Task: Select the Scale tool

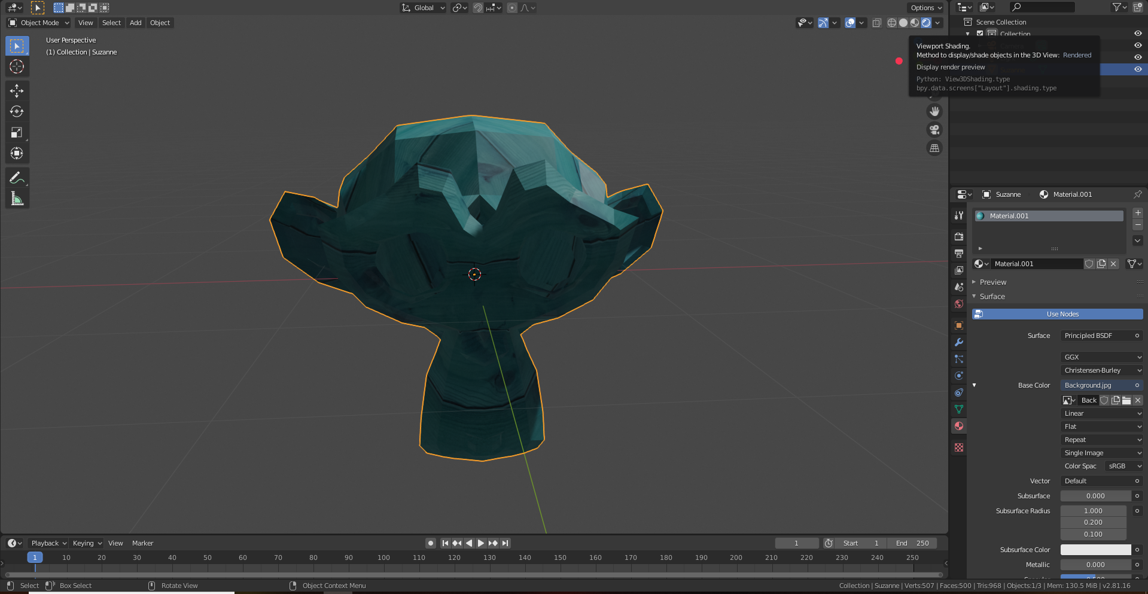Action: 17,133
